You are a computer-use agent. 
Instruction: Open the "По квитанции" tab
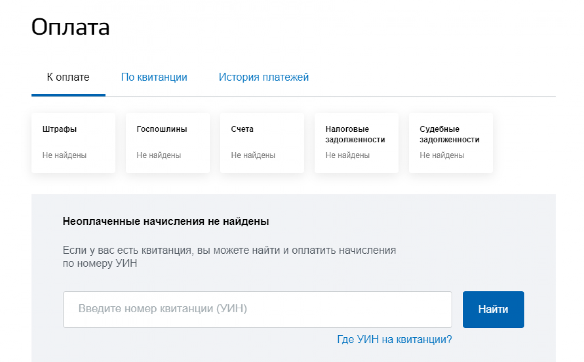pyautogui.click(x=154, y=77)
